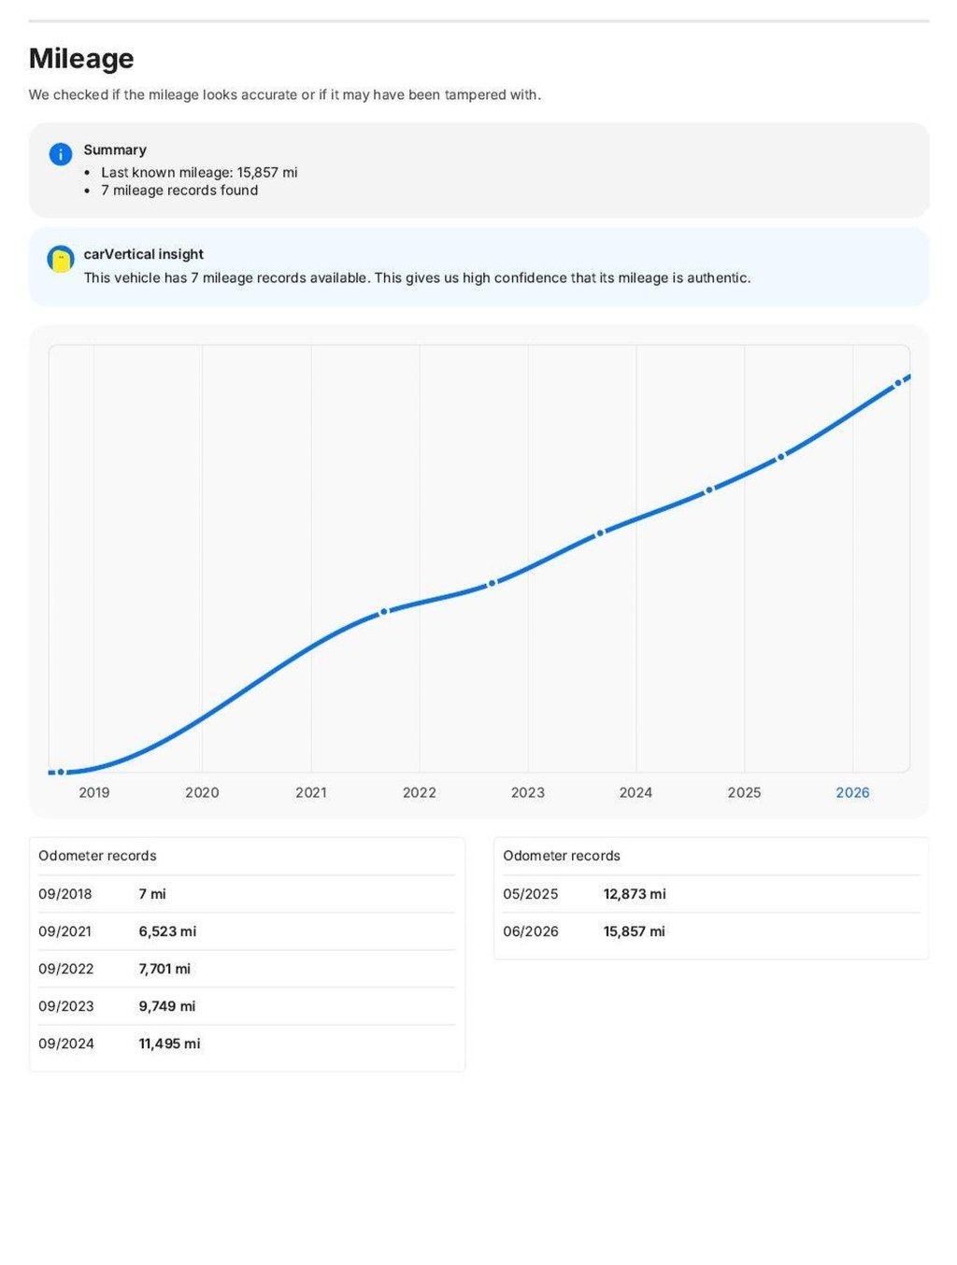Select the 06/2026 15,857 mi odometer row
The height and width of the screenshot is (1265, 957).
[x=711, y=931]
